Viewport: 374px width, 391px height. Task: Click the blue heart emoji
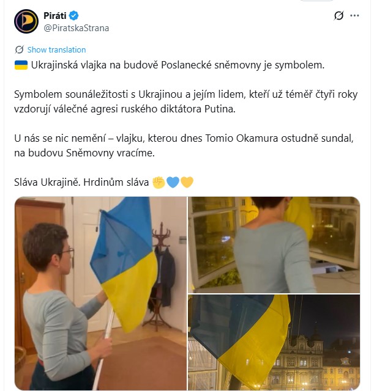[x=173, y=182]
